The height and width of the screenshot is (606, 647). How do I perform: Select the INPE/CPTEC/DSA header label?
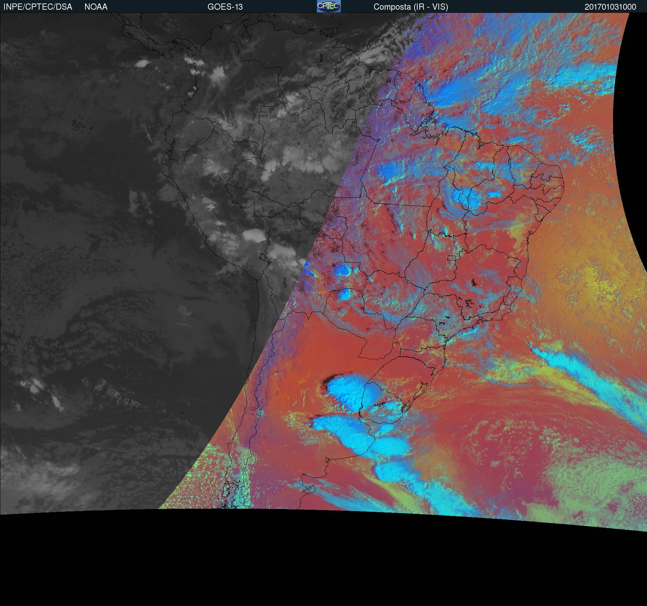coord(38,7)
